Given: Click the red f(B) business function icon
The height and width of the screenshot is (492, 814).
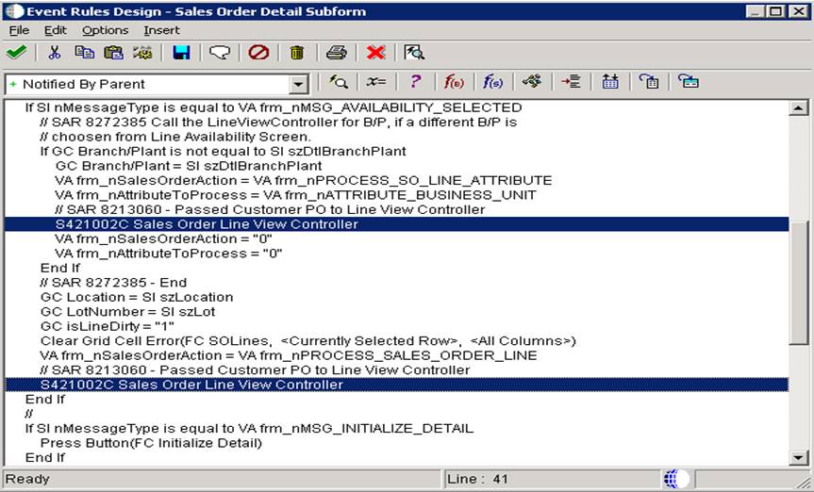Looking at the screenshot, I should click(454, 81).
